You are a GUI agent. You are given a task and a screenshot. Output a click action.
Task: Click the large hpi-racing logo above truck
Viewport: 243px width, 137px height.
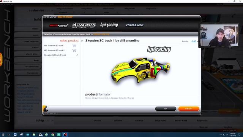(x=159, y=49)
